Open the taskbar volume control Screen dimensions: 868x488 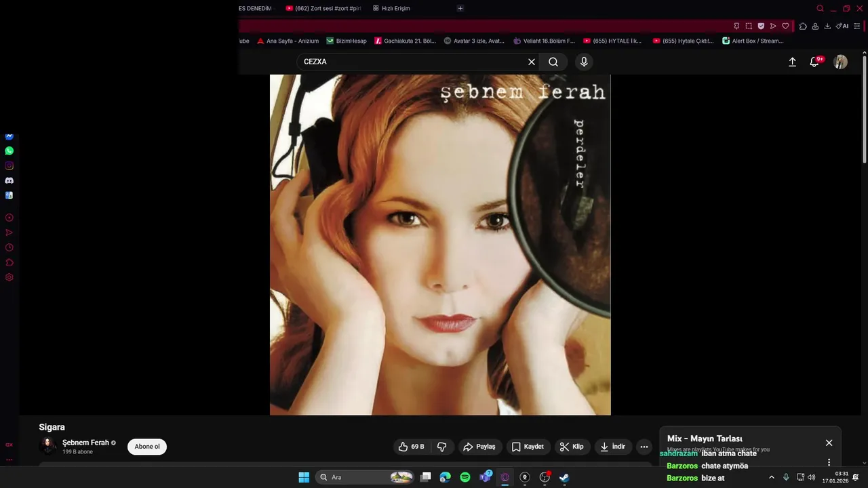coord(811,477)
